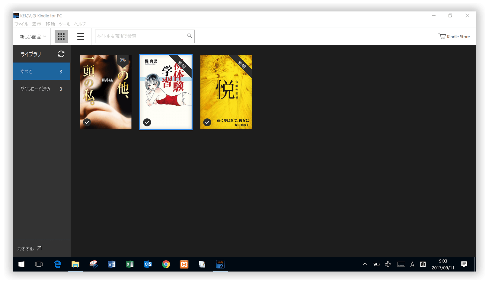Launch Google Chrome from taskbar
The width and height of the screenshot is (489, 295).
166,264
